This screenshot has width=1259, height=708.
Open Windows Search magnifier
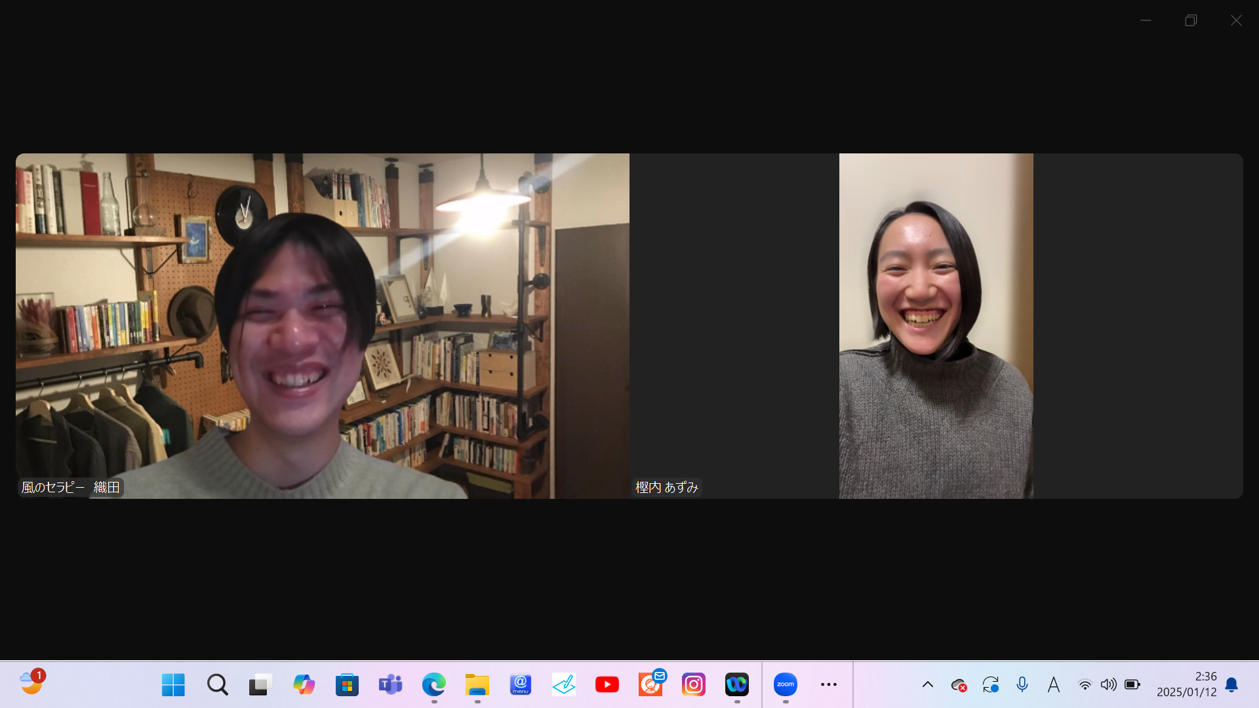tap(217, 684)
